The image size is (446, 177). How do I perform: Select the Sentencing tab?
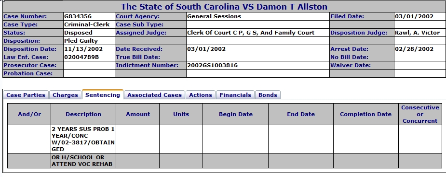click(x=103, y=94)
